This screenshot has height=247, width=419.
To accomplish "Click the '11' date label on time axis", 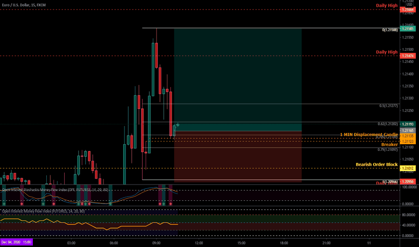I will 369,243.
